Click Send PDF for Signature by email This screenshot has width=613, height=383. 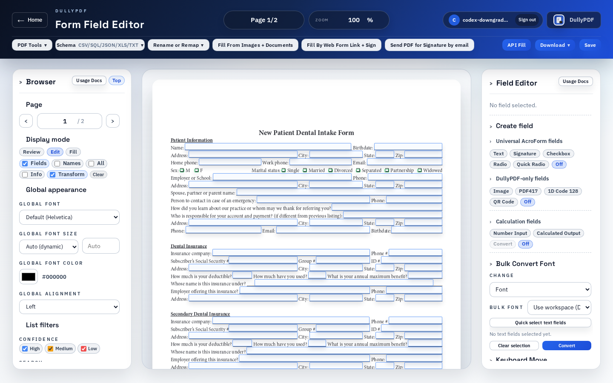429,45
